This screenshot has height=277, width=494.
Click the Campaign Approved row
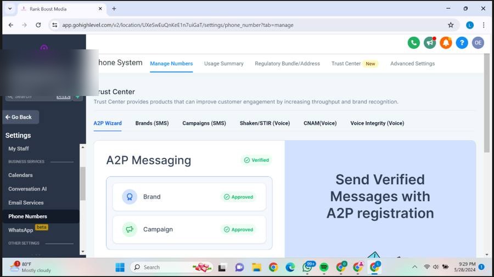click(189, 229)
